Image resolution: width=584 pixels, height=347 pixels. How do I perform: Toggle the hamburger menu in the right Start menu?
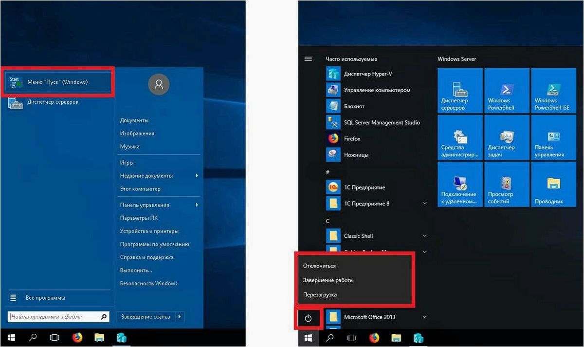point(308,59)
